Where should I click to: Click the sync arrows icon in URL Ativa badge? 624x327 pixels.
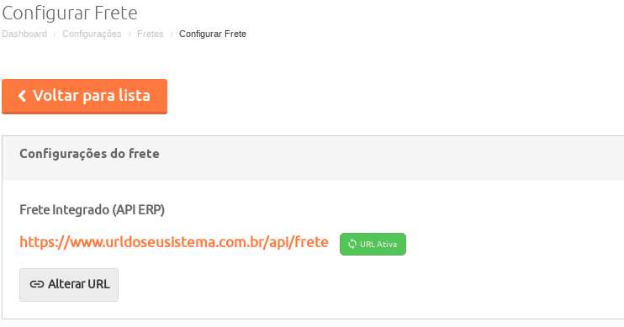pos(352,244)
